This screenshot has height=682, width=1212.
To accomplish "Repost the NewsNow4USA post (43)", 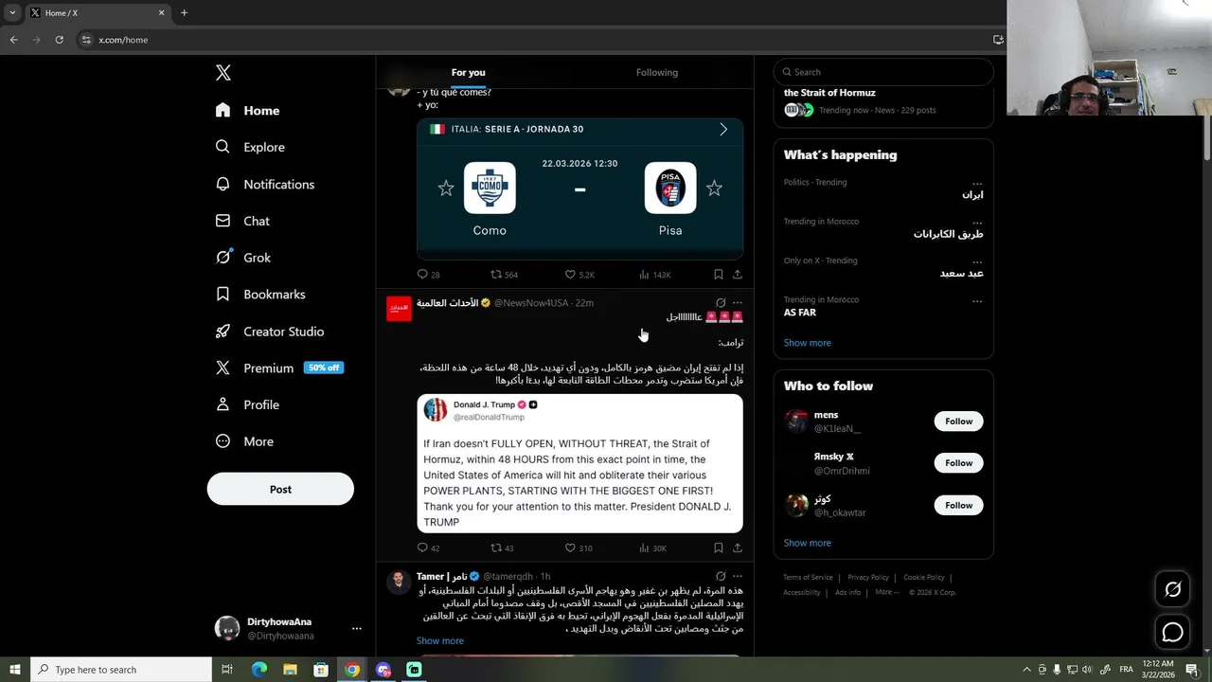I will [x=502, y=547].
